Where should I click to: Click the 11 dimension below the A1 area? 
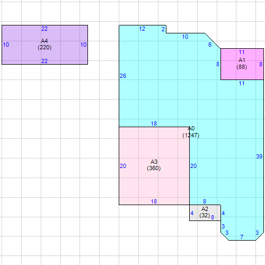(x=242, y=83)
